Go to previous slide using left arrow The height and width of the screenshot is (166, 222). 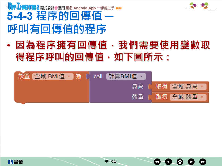169,161
